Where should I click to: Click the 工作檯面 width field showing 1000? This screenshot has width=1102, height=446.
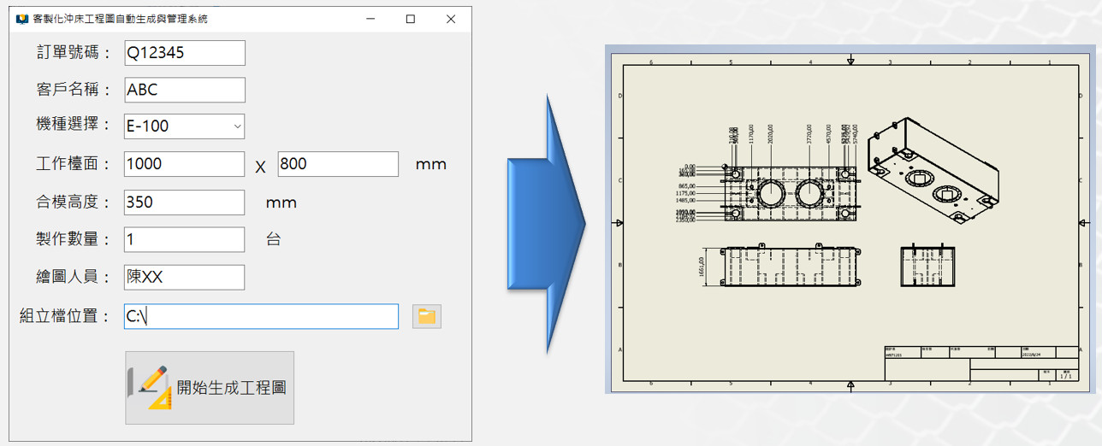[x=184, y=164]
